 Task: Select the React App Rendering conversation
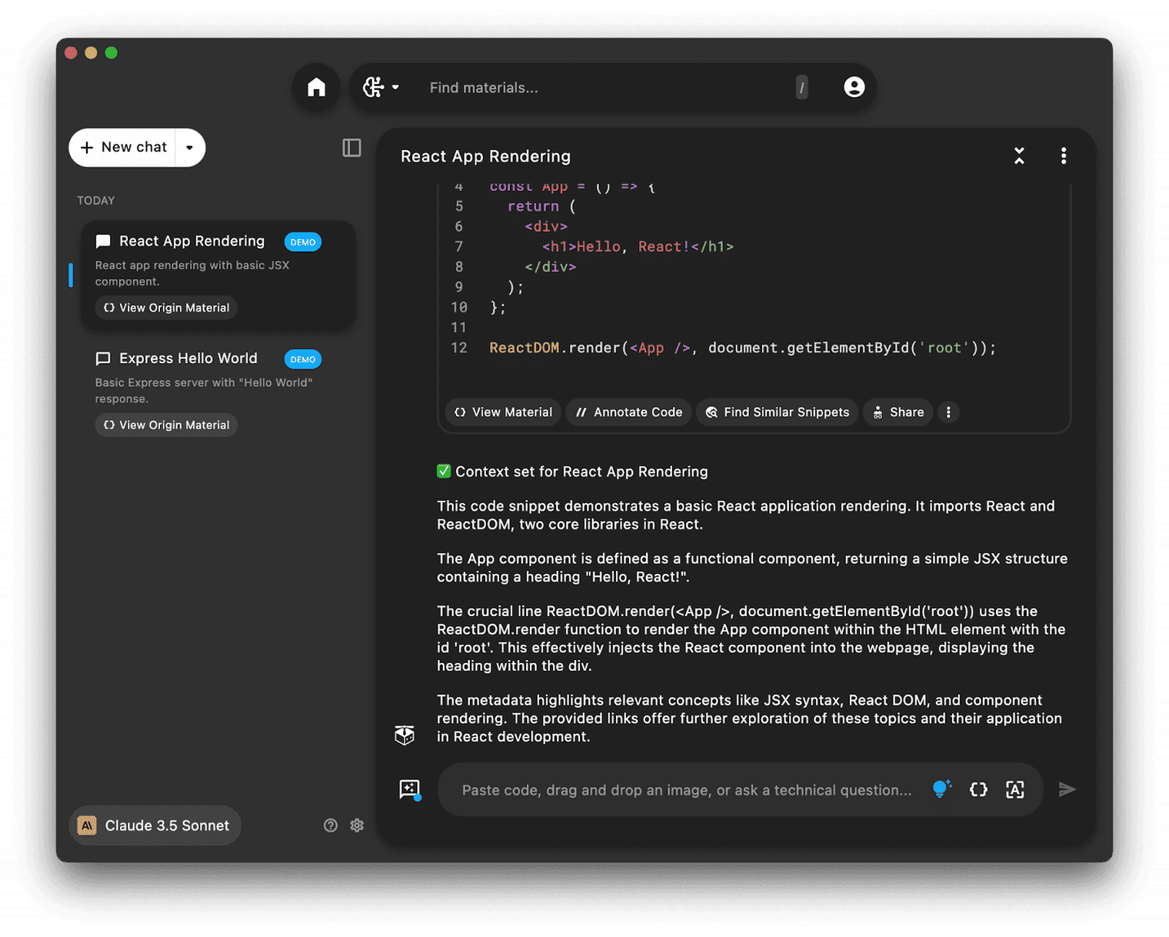point(218,275)
